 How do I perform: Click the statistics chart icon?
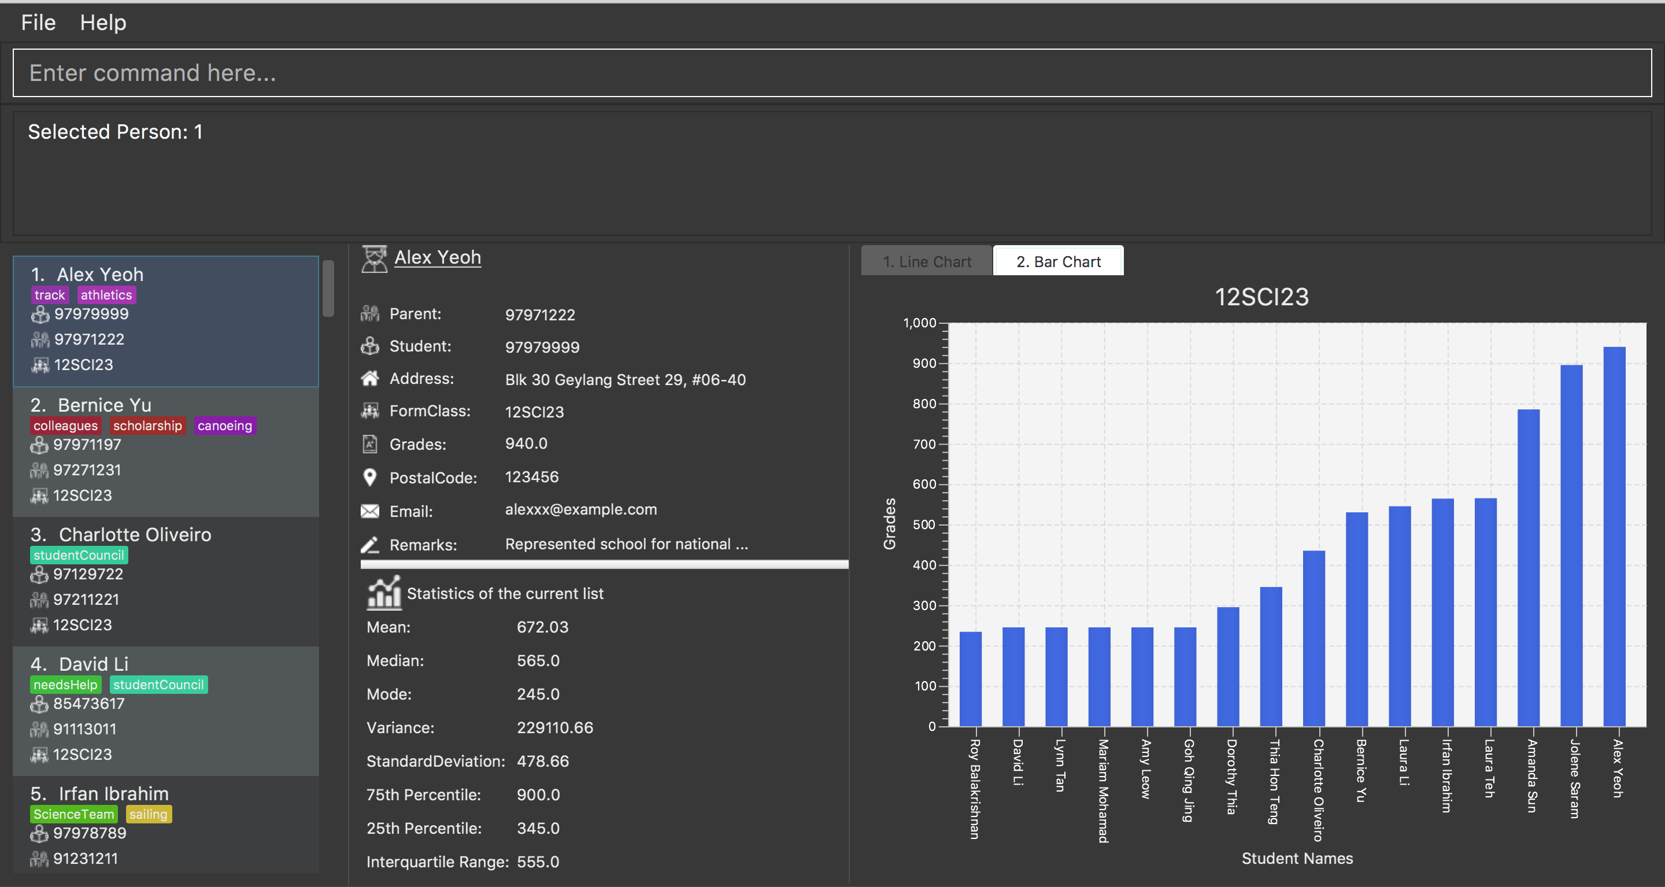pos(384,592)
